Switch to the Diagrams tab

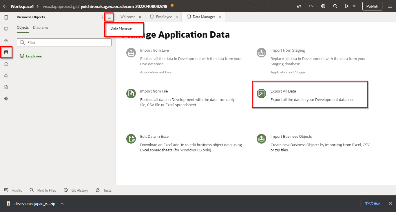coord(41,28)
